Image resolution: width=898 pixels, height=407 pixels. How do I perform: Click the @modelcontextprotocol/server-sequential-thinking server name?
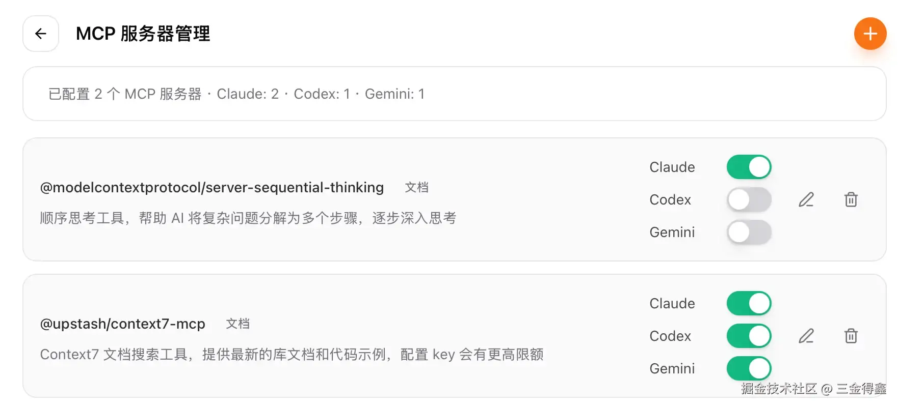[212, 187]
